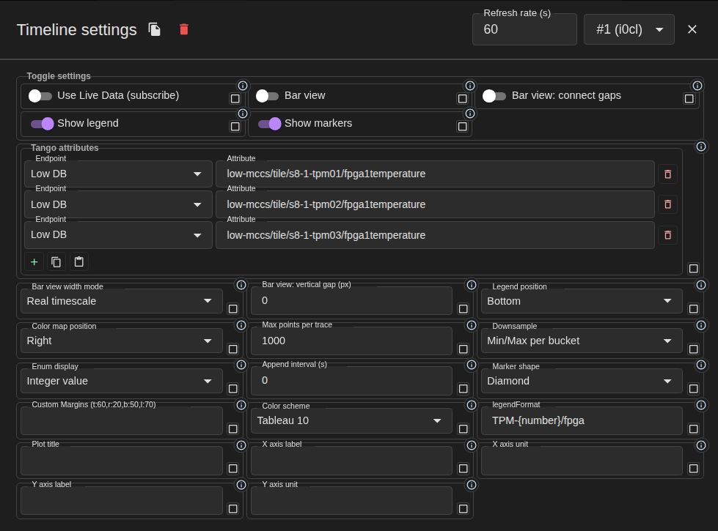Edit the Append interval (s) field
The image size is (718, 531).
click(351, 381)
